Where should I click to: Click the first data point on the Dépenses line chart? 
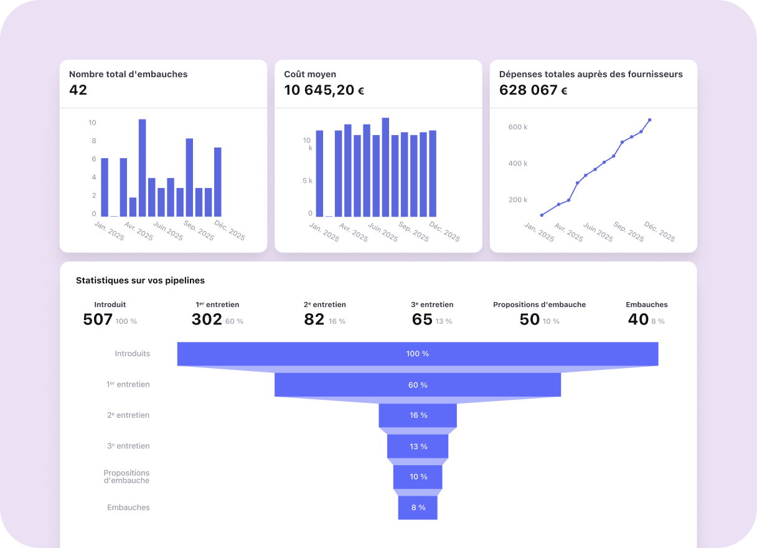click(542, 215)
